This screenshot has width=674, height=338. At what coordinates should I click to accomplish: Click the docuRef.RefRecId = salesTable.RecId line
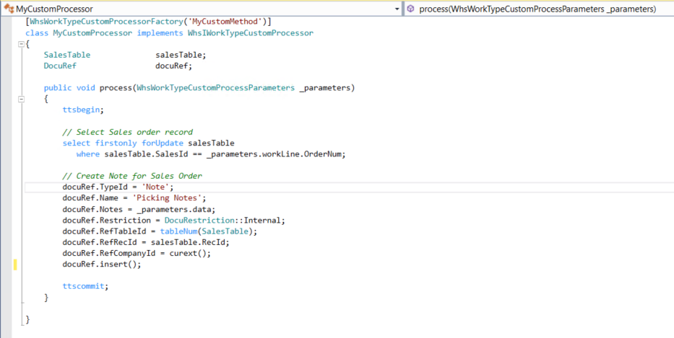(x=146, y=242)
